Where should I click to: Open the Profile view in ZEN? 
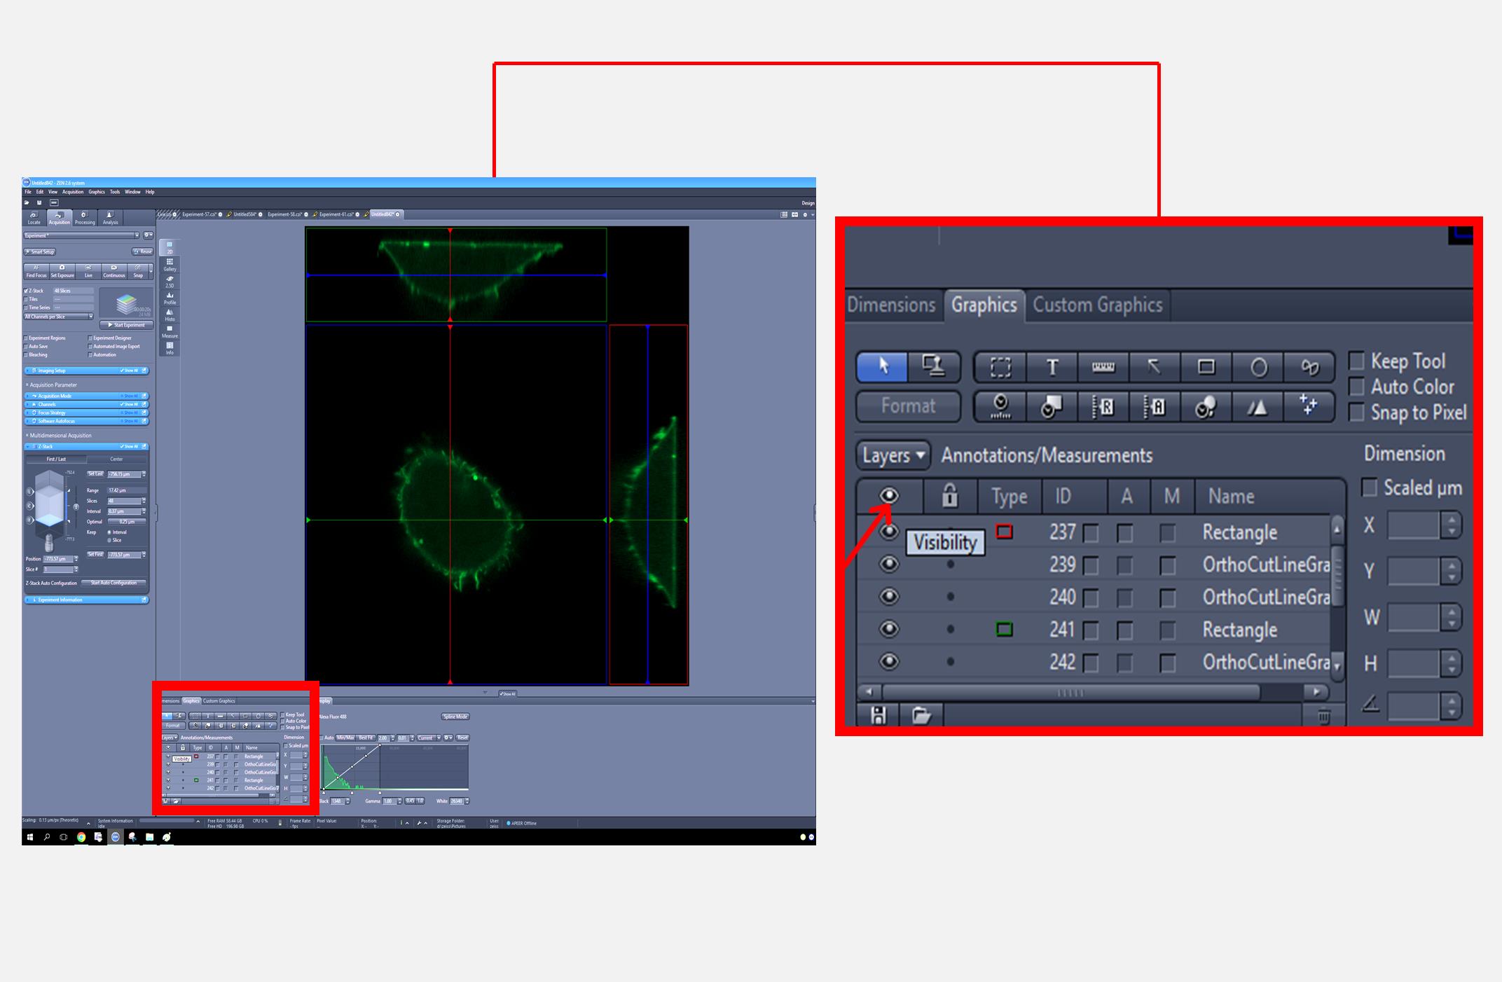(x=170, y=298)
